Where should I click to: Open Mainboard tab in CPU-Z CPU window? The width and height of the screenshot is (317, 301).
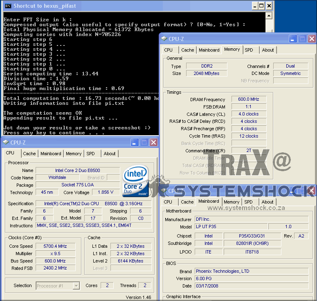pos(51,154)
